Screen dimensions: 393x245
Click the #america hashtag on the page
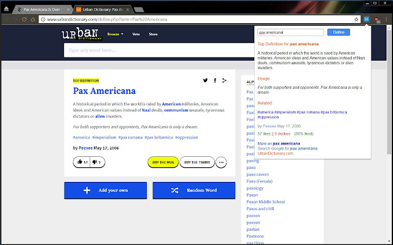coord(82,137)
